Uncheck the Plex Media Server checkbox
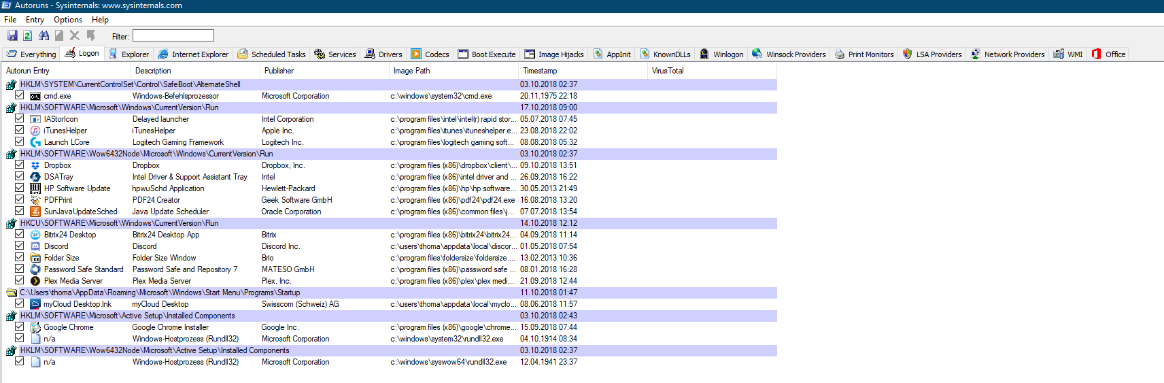The width and height of the screenshot is (1164, 383). tap(20, 280)
